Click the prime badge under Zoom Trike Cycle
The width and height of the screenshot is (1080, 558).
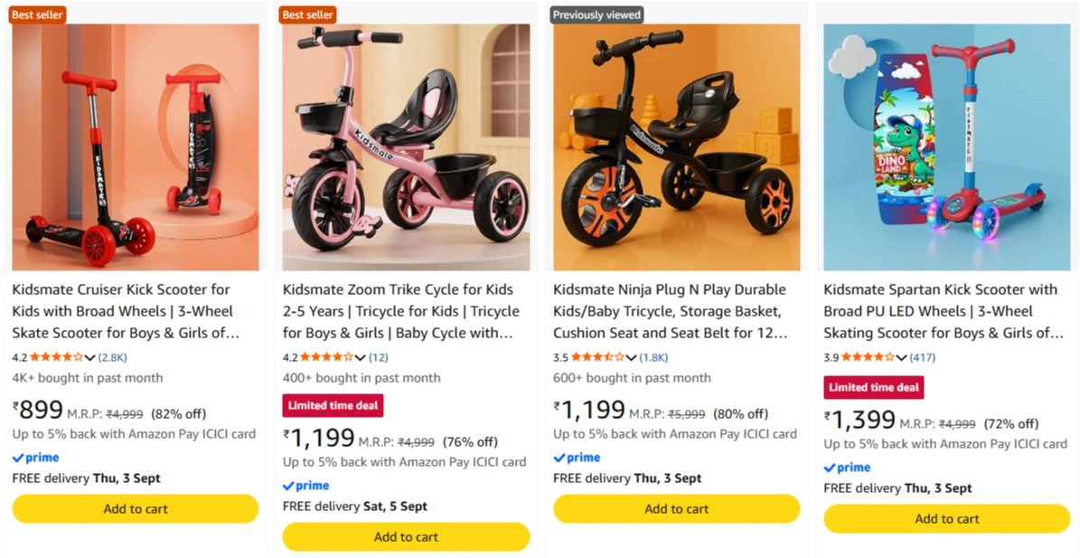tap(306, 486)
